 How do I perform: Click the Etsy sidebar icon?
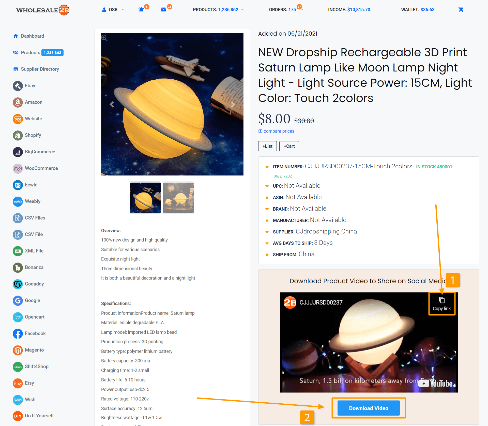coord(18,383)
